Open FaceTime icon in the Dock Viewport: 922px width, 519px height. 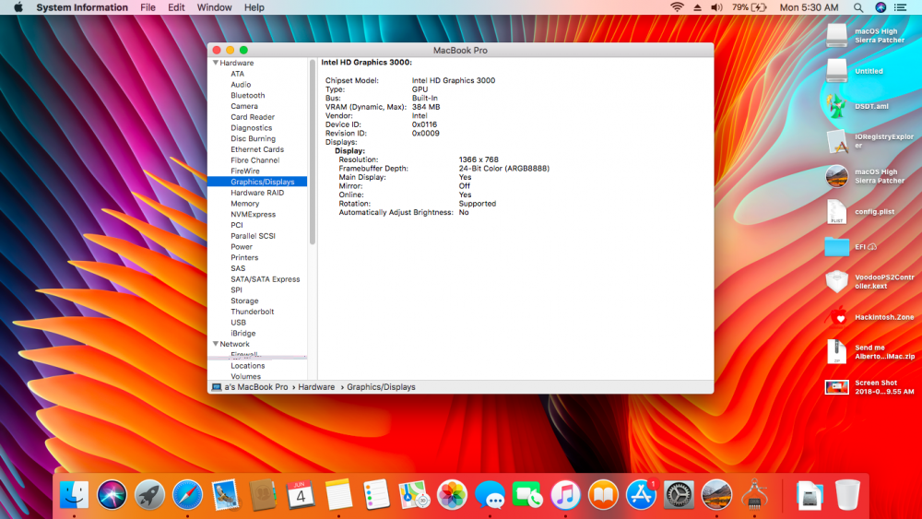click(527, 494)
